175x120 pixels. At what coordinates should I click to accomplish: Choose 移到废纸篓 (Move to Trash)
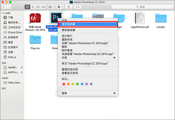coord(87,30)
